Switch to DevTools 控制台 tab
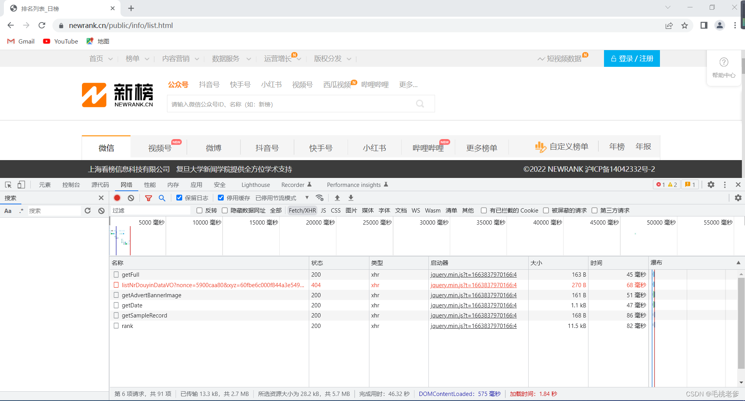Viewport: 745px width, 401px height. [x=71, y=185]
